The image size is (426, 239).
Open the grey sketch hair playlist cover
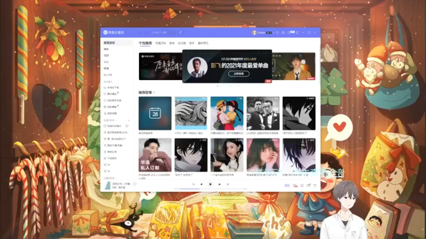point(191,113)
